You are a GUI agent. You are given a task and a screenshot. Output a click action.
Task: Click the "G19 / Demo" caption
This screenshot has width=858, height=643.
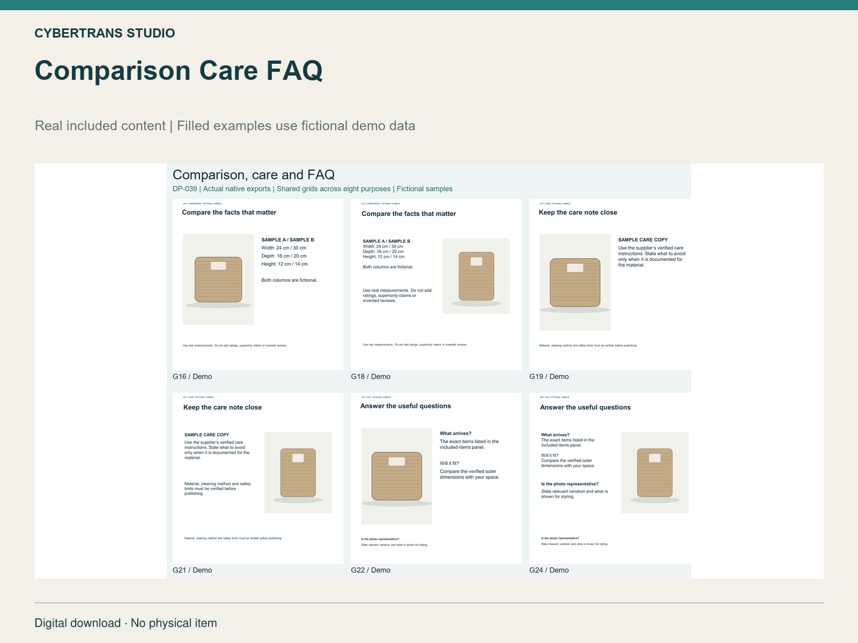pyautogui.click(x=549, y=377)
